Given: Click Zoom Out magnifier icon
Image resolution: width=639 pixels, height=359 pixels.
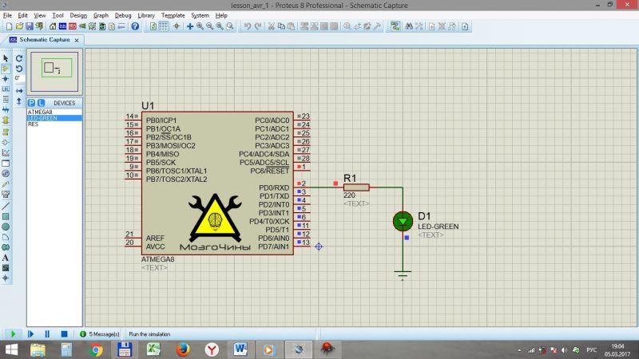Looking at the screenshot, I should 209,26.
